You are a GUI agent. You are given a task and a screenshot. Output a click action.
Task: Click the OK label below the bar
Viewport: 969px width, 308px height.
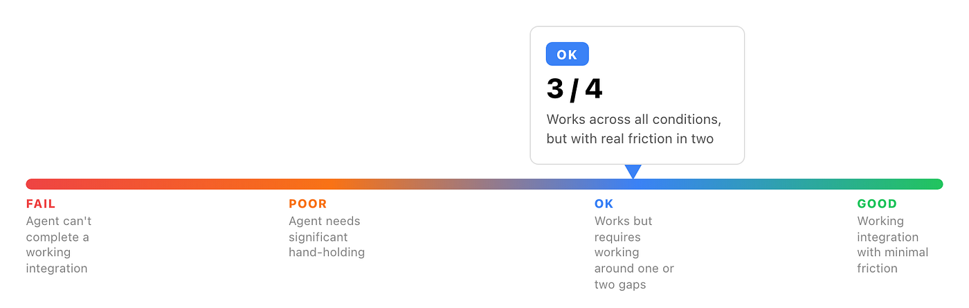(x=604, y=204)
